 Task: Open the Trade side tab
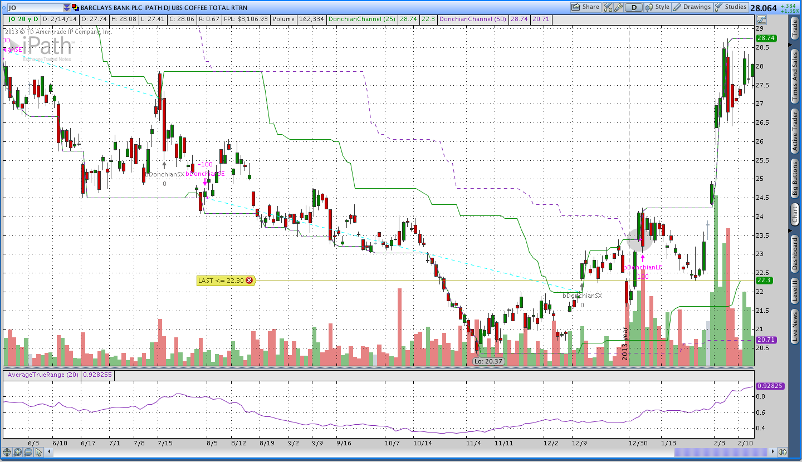click(x=795, y=28)
